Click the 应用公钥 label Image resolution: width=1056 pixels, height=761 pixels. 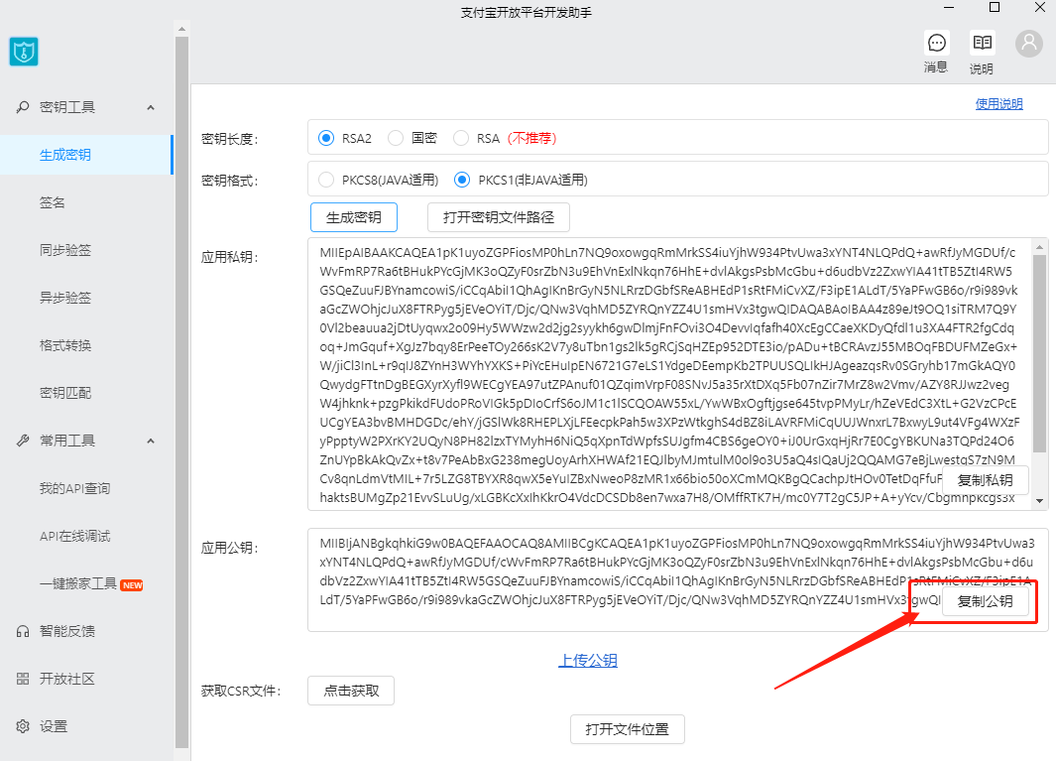coord(229,548)
